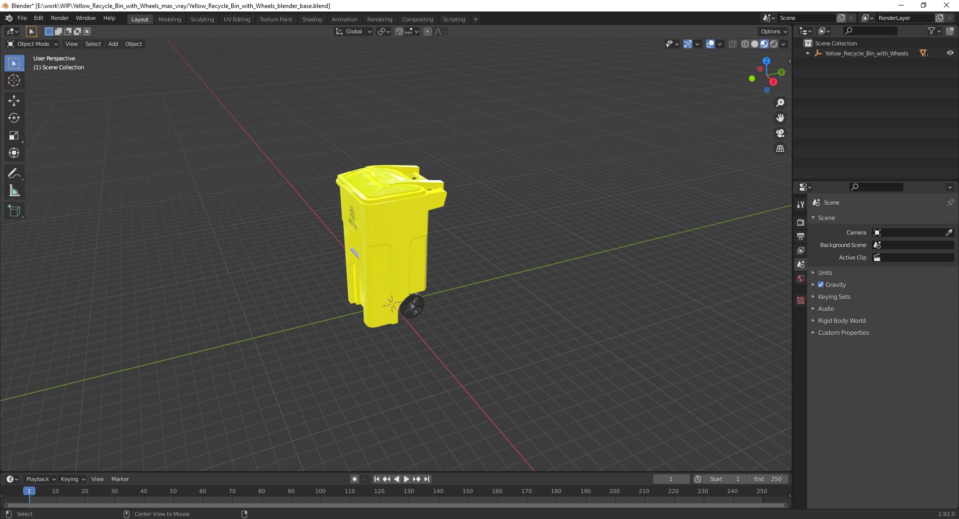959x519 pixels.
Task: Play the animation forward
Action: click(407, 479)
